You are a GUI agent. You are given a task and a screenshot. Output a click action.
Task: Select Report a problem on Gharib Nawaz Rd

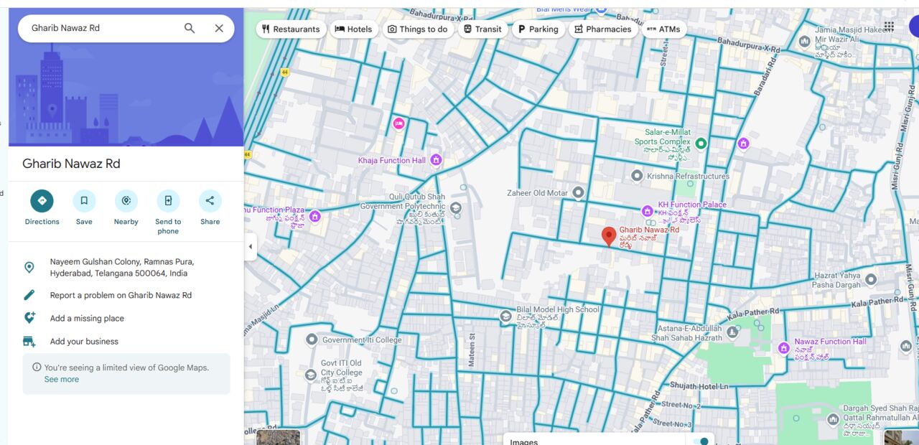pos(120,295)
